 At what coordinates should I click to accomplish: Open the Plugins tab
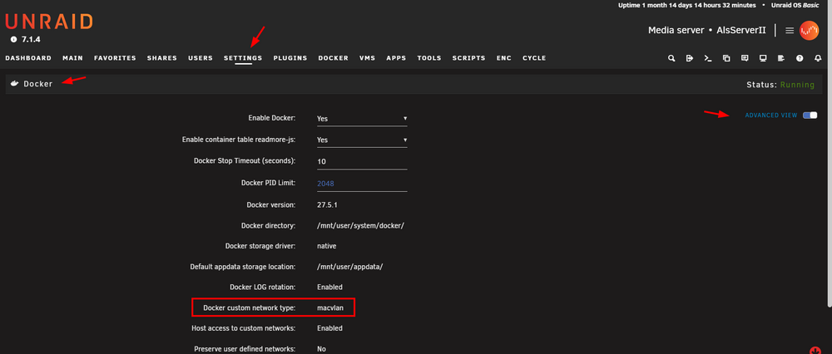click(x=290, y=58)
